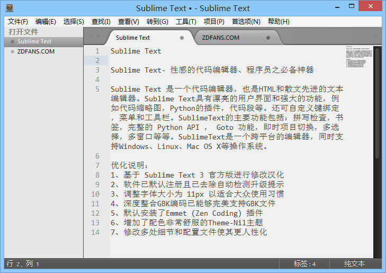Click the 打开文件 sidebar header
Viewport: 386px width, 273px height.
click(x=23, y=32)
